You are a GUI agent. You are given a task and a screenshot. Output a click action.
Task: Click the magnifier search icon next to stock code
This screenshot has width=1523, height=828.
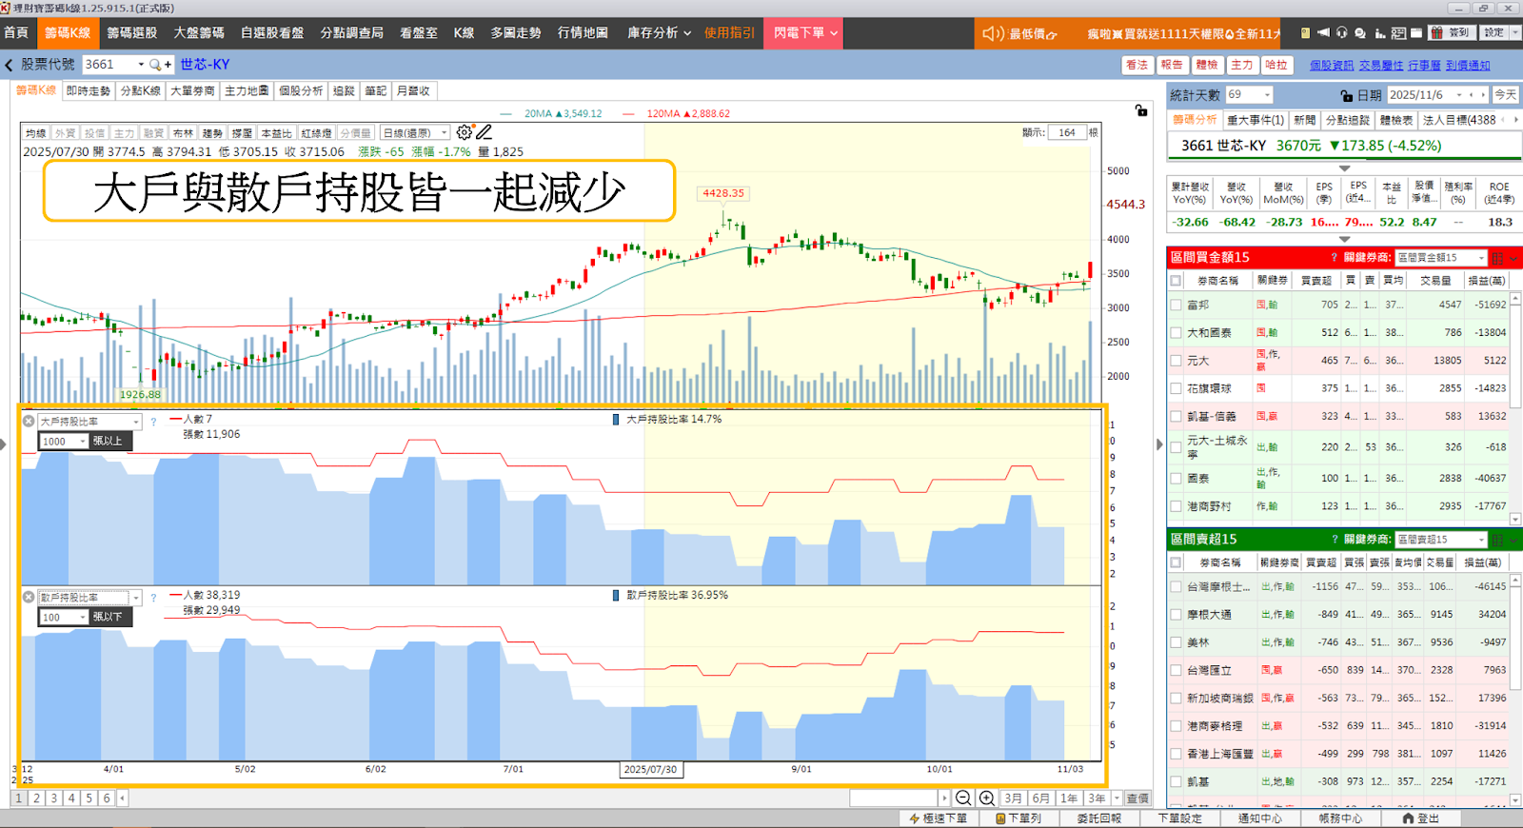pyautogui.click(x=154, y=65)
